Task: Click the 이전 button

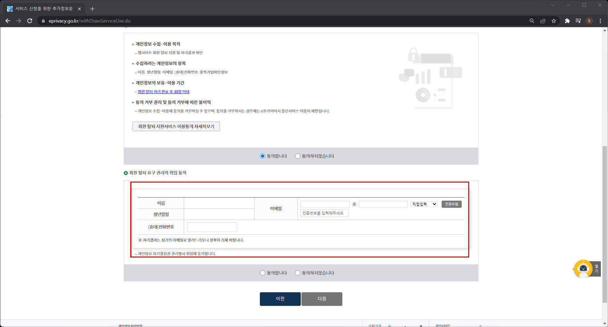Action: [x=280, y=299]
